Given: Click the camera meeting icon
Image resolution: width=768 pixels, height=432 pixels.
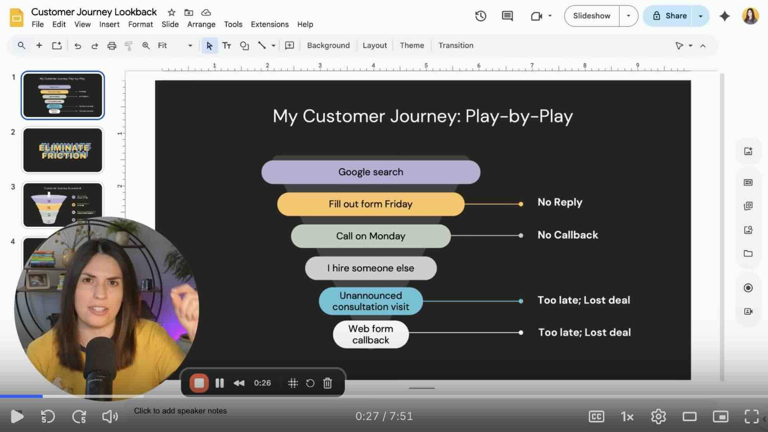Looking at the screenshot, I should point(536,16).
